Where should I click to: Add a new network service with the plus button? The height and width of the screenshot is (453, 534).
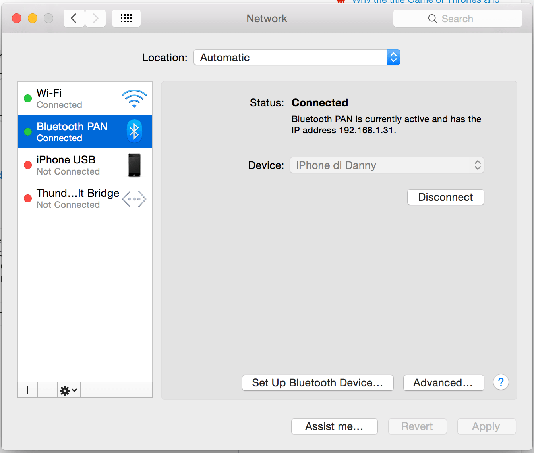click(x=27, y=390)
